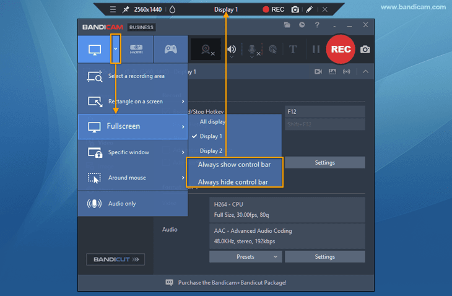Select screen recording mode monitor icon

click(95, 50)
